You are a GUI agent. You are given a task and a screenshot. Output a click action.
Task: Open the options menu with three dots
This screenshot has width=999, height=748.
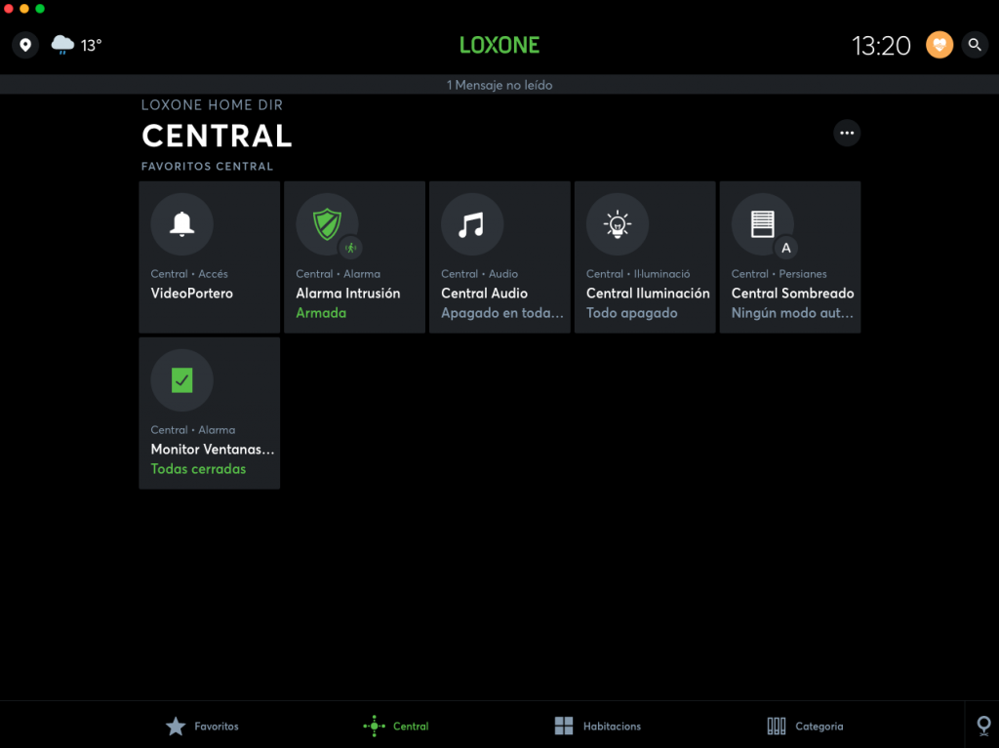[x=847, y=133]
